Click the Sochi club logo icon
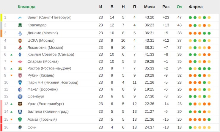220x132 pixels. [20, 127]
